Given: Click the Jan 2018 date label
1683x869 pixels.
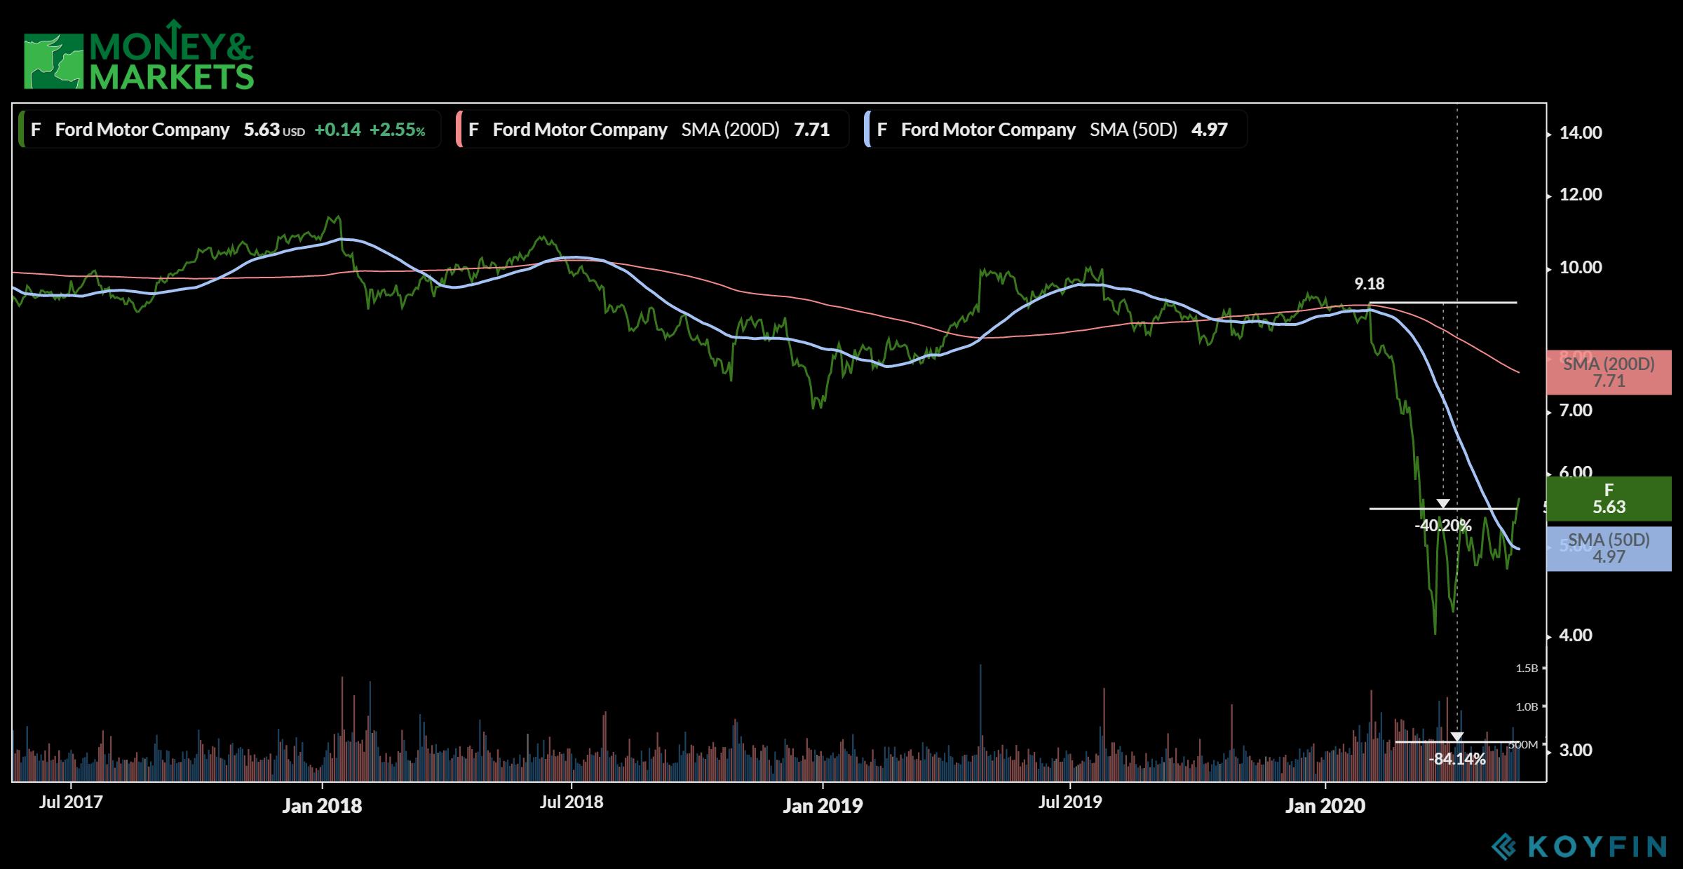Looking at the screenshot, I should point(322,806).
